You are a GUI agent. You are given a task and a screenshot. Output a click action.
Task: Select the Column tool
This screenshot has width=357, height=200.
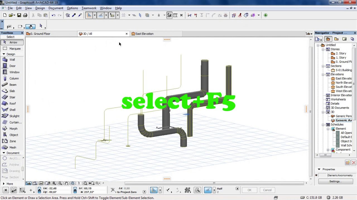[12, 78]
